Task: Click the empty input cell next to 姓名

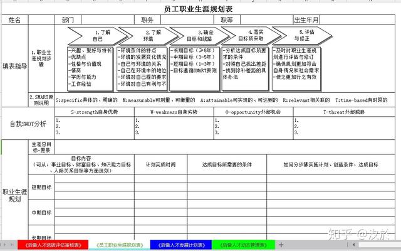Action: tap(42, 19)
